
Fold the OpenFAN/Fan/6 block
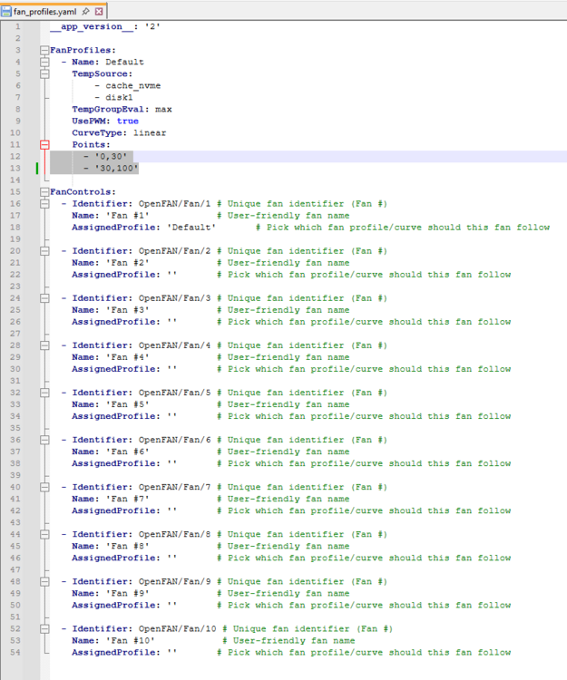point(44,440)
